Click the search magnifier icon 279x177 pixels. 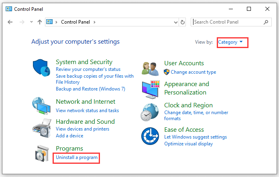click(x=266, y=22)
